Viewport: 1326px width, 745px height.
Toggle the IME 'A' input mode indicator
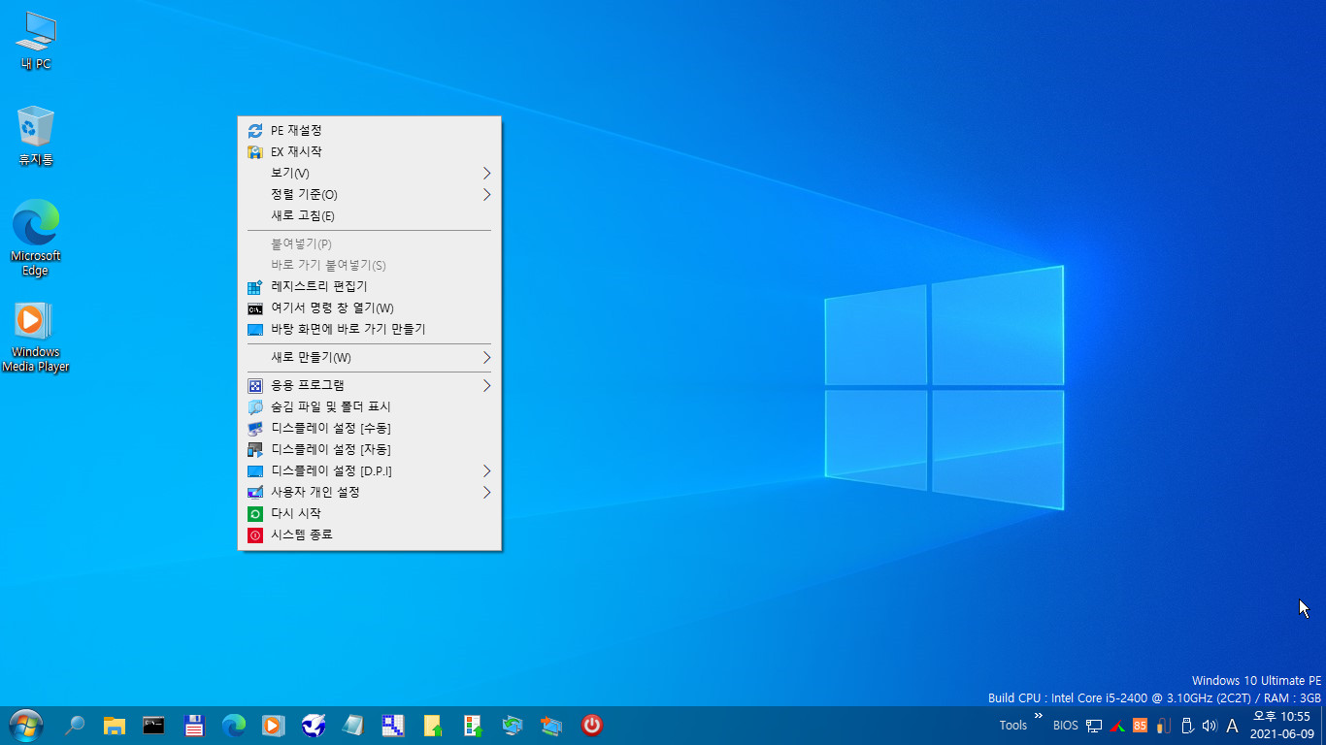click(1233, 726)
